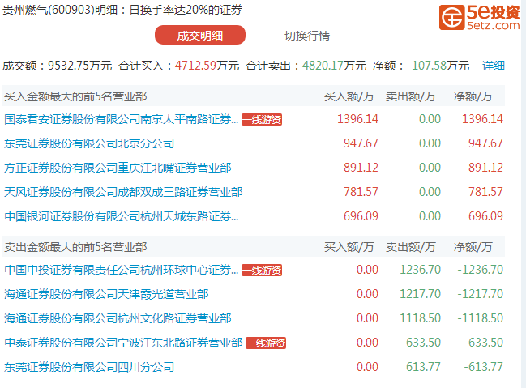Viewport: 526px width, 388px height.
Task: Click net amount -1236.70
Action: click(x=481, y=270)
